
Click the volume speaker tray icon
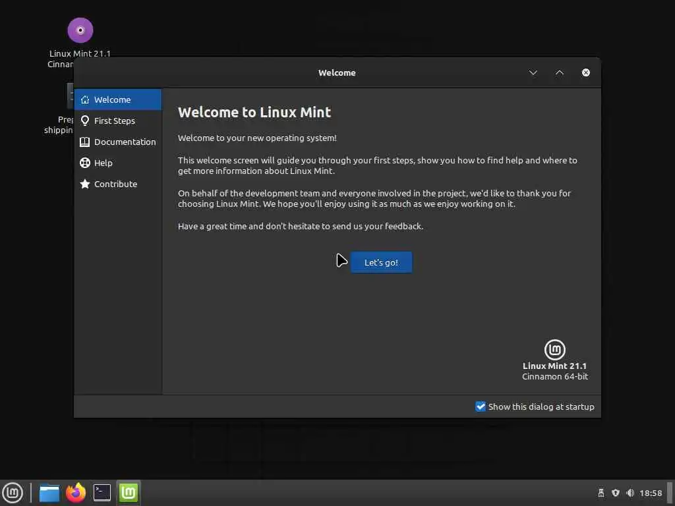coord(630,493)
